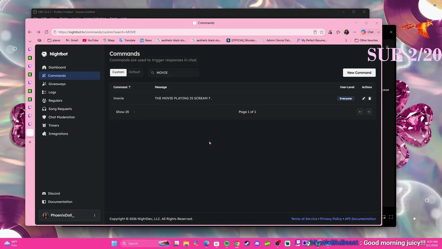
Task: Click the message 'THE MOVIE PLAYING IS SCREAM 7 .'
Action: (183, 99)
